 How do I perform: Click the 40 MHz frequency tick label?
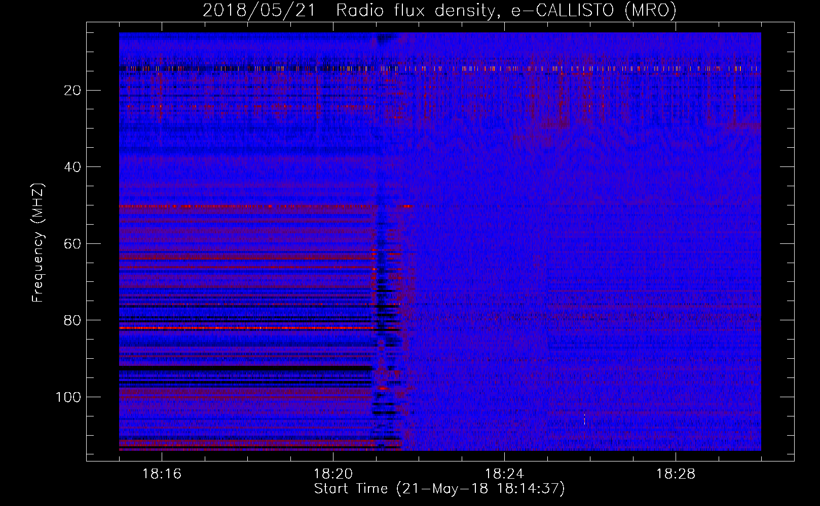click(73, 167)
